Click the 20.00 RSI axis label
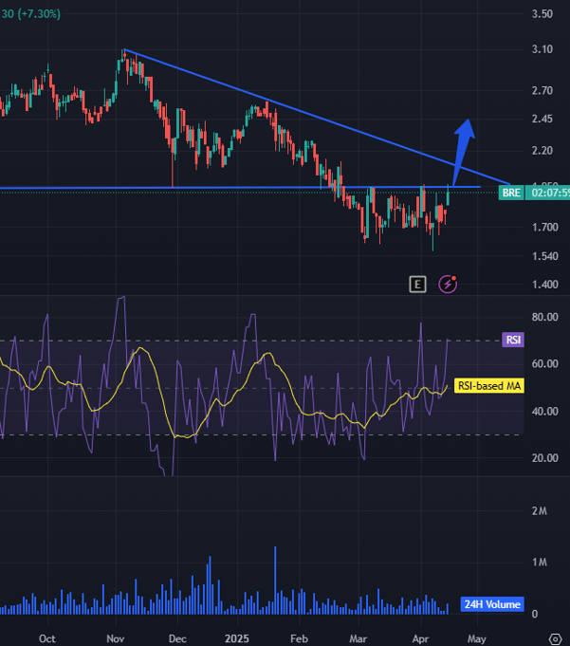 tap(545, 458)
